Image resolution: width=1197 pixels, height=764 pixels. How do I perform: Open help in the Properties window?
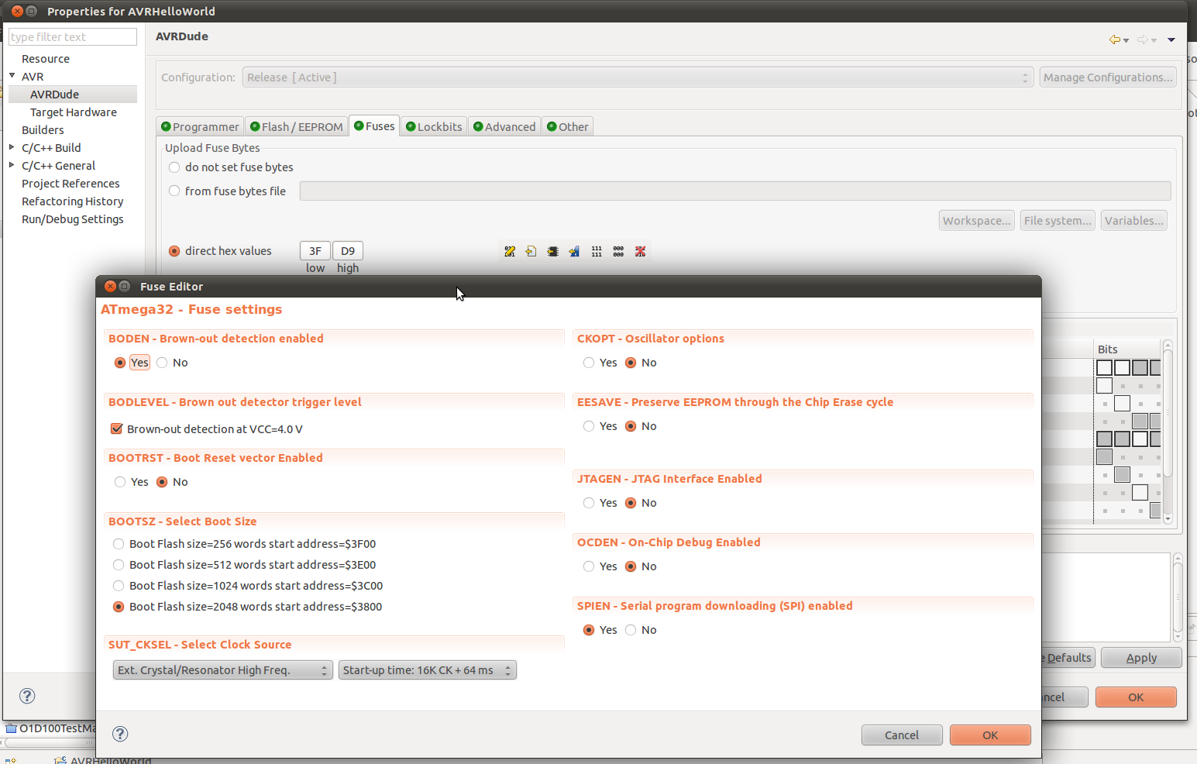[27, 696]
